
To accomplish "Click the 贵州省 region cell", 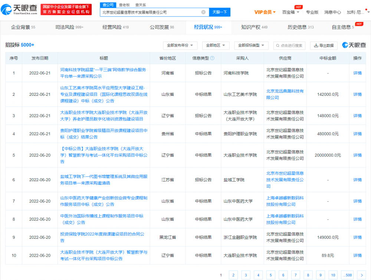I will pos(168,134).
